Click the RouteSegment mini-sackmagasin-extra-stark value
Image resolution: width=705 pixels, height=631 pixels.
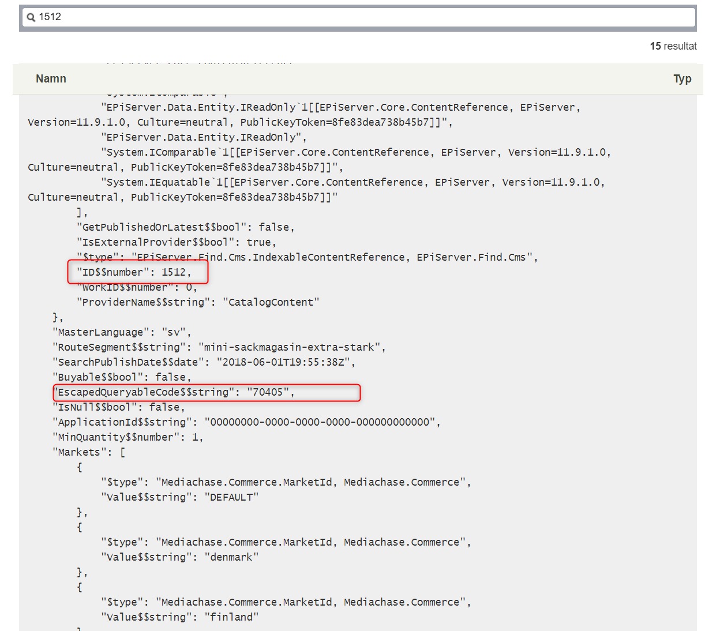(x=290, y=347)
